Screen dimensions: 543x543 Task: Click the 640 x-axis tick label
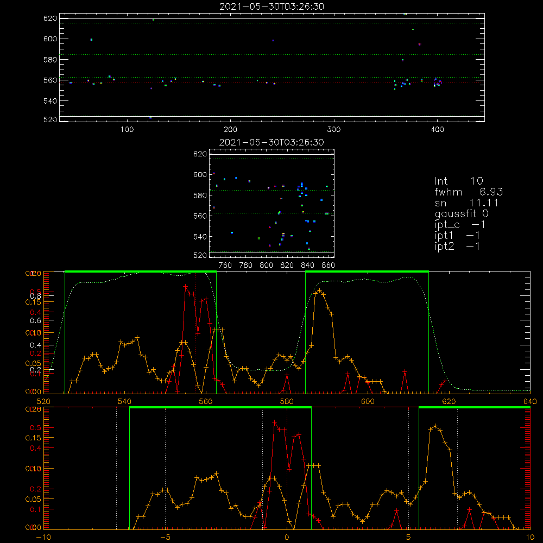coord(530,401)
